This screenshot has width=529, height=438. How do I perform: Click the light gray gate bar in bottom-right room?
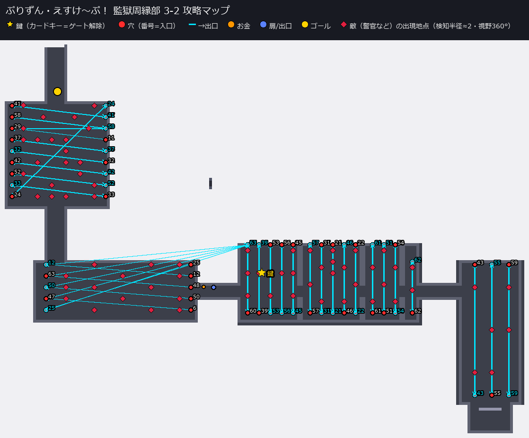(x=490, y=409)
